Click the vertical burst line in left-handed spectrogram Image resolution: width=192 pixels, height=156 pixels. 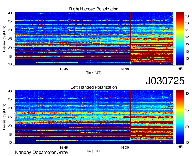coord(130,117)
